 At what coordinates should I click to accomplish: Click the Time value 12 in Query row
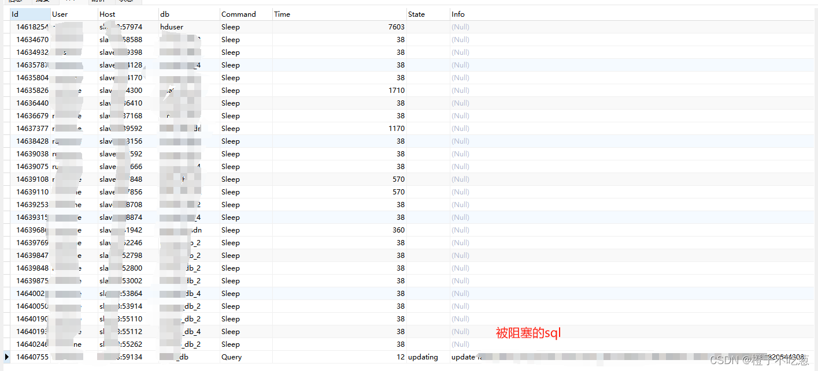click(x=401, y=357)
